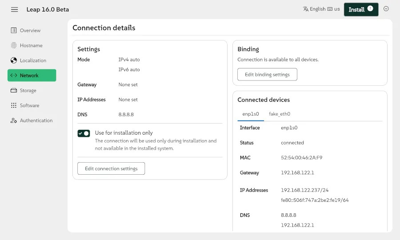Click the keyboard layout icon
Viewport: 400px width, 240px height.
330,9
